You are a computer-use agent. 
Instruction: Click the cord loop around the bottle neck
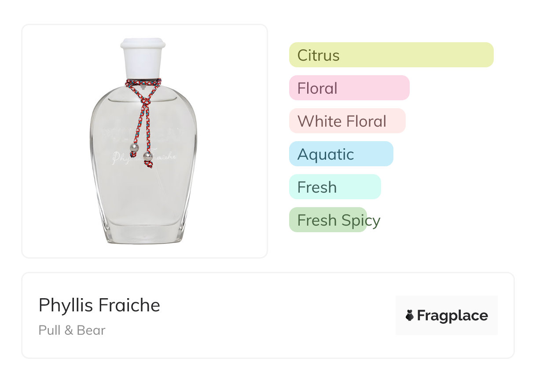pyautogui.click(x=143, y=82)
